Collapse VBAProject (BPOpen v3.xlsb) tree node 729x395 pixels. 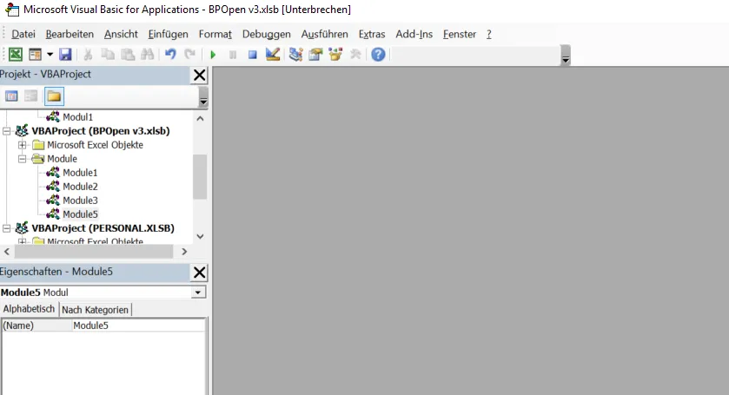click(6, 131)
